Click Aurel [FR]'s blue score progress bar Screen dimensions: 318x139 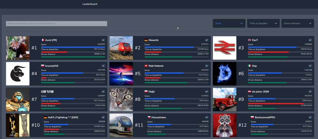(73, 47)
